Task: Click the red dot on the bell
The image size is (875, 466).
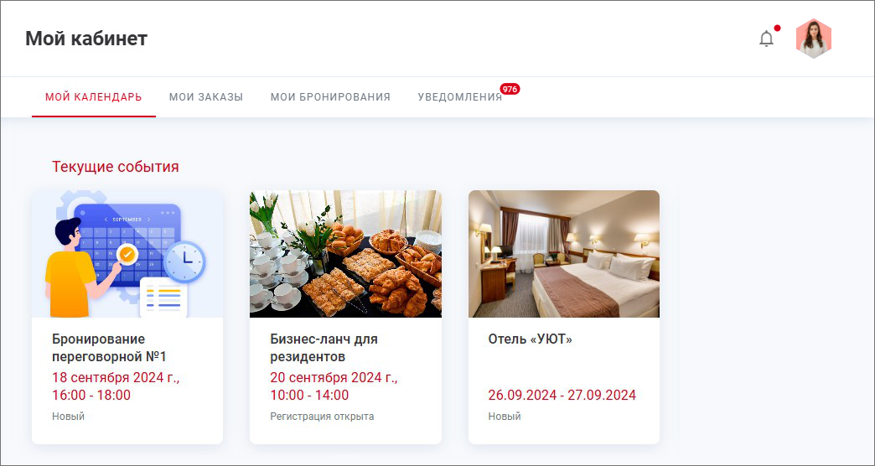Action: (777, 28)
